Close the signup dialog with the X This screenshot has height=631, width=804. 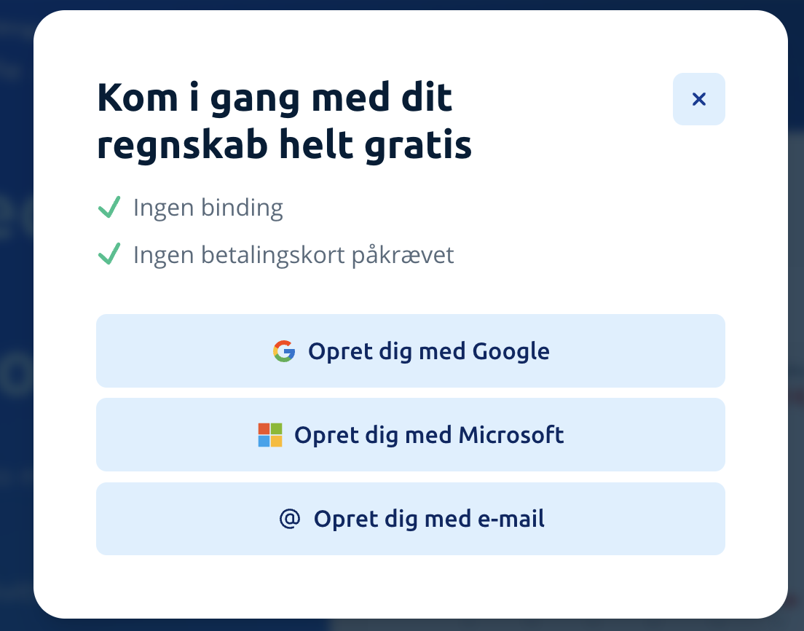pos(698,99)
